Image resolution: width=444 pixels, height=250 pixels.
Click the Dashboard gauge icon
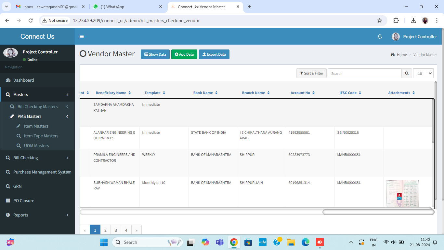tap(8, 80)
